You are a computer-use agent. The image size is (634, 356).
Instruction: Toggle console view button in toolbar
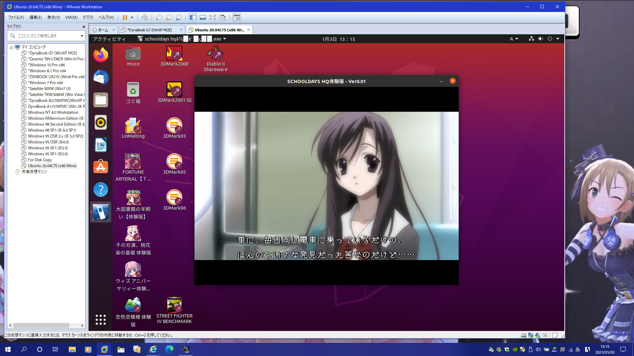236,17
